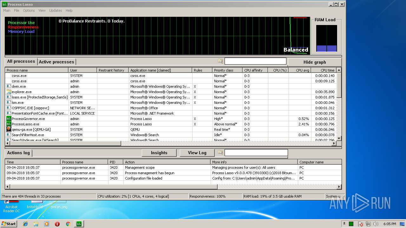406x228 pixels.
Task: Sort by the Rules column header
Action: tap(202, 70)
